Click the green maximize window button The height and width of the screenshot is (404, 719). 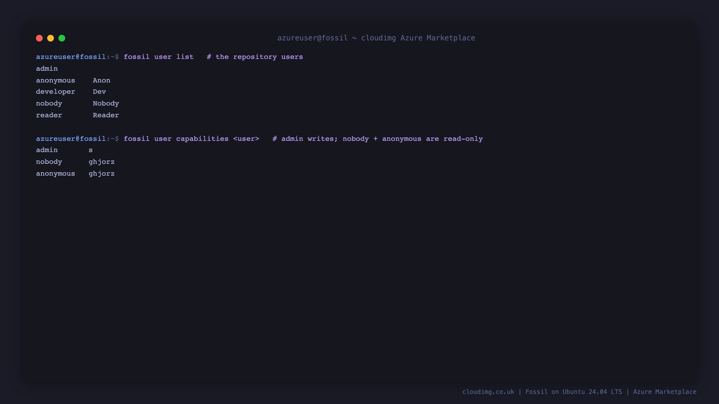62,38
